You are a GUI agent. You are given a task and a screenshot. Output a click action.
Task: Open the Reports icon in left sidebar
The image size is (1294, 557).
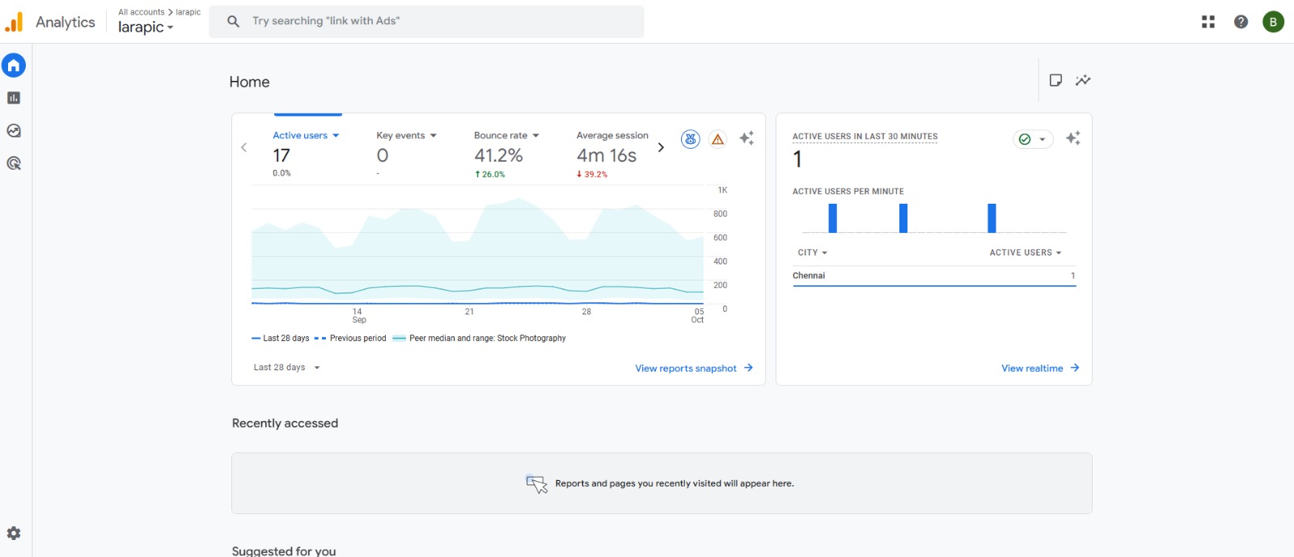14,98
